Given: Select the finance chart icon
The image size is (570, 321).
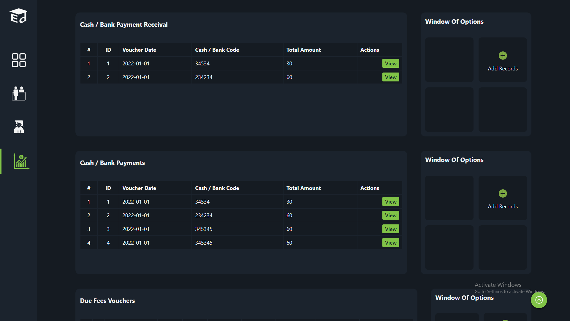Looking at the screenshot, I should click(x=21, y=161).
